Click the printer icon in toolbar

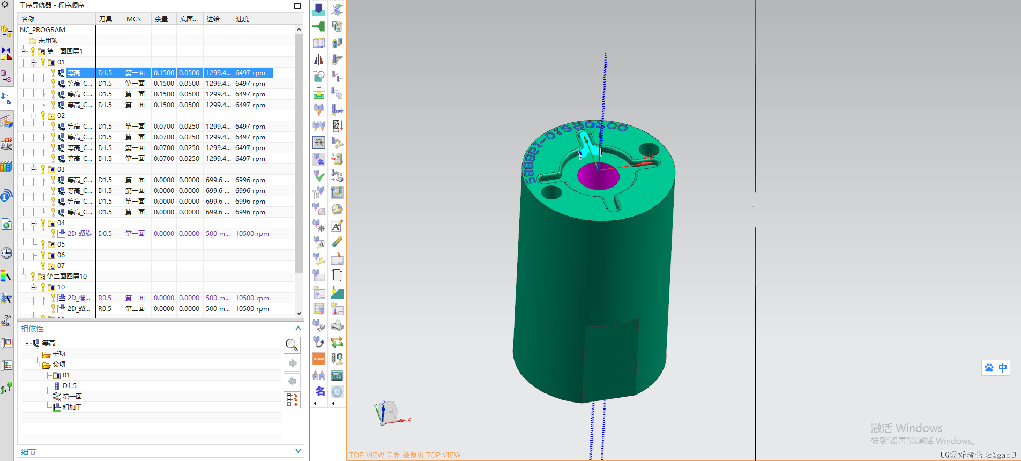[337, 325]
